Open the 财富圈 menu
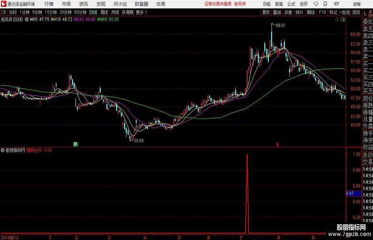 tap(141, 4)
